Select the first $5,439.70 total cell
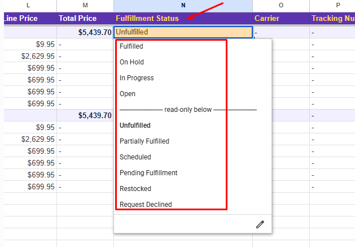The height and width of the screenshot is (247, 355). pyautogui.click(x=85, y=32)
